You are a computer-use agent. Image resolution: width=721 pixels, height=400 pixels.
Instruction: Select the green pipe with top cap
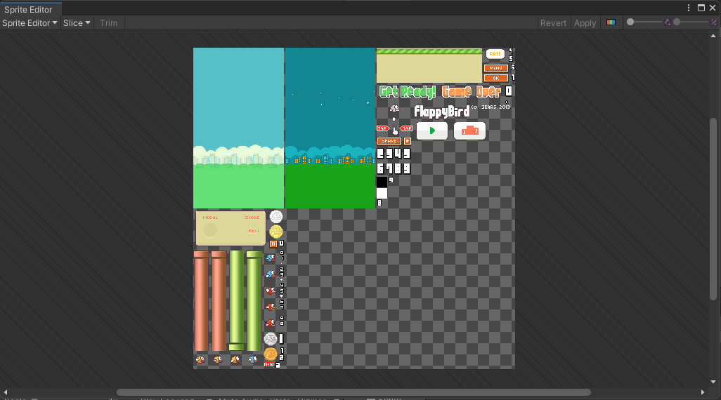pos(254,301)
